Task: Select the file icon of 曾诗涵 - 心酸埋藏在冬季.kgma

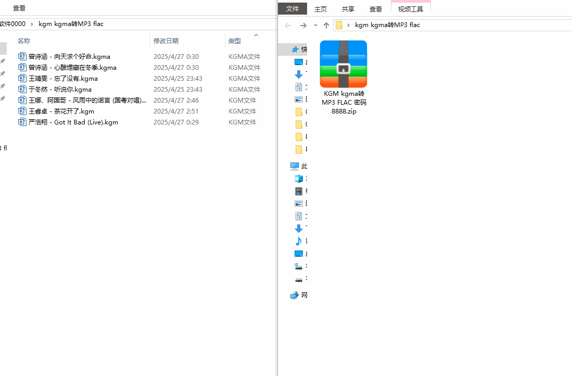Action: pyautogui.click(x=22, y=67)
